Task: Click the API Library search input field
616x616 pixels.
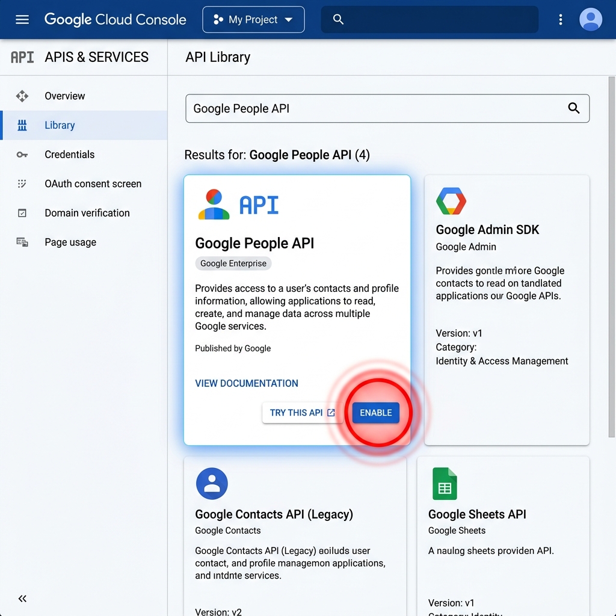Action: point(373,108)
